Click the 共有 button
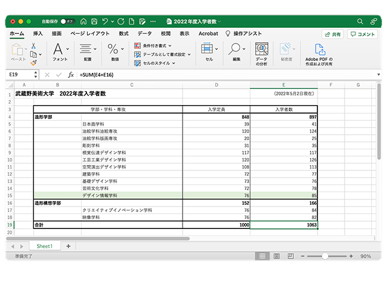 pyautogui.click(x=333, y=34)
